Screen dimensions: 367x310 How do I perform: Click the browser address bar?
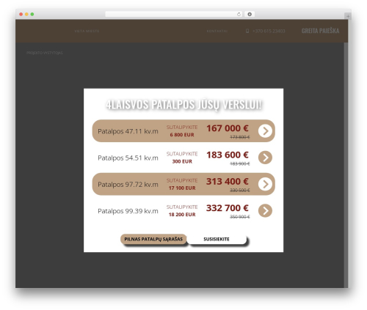tap(174, 14)
